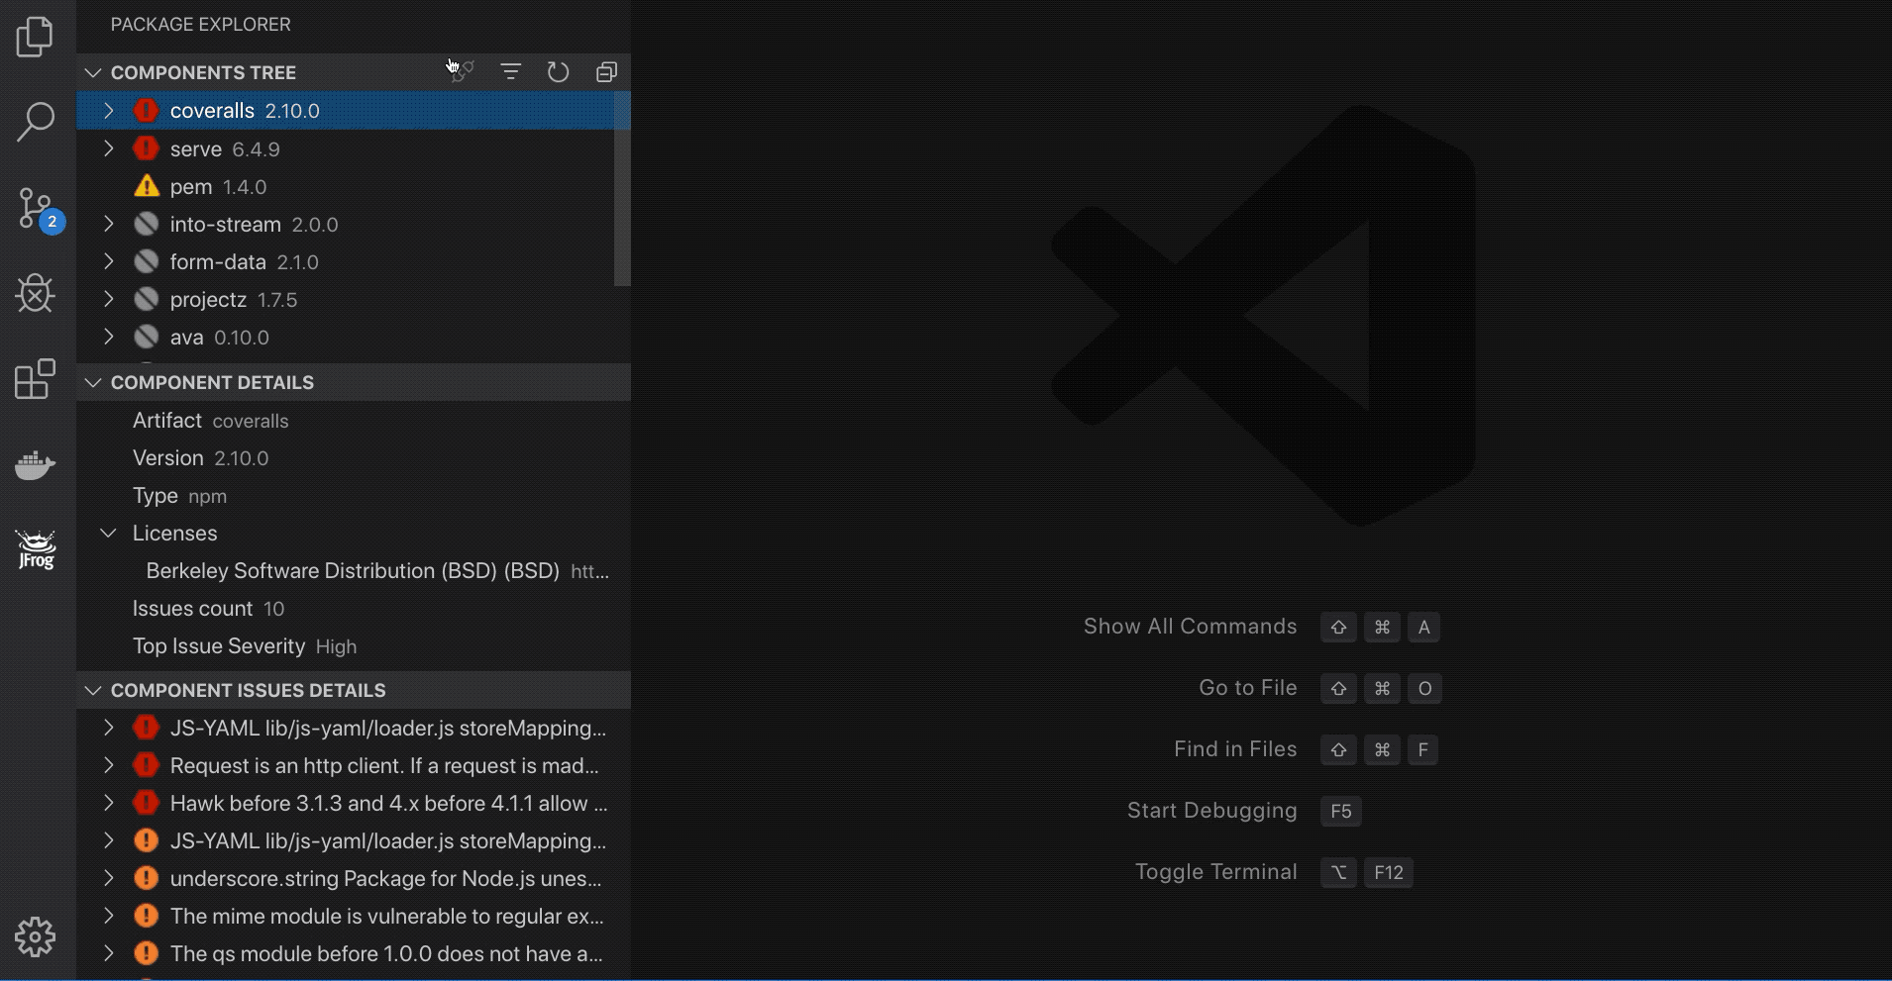Expand the serve 6.4.9 dependency
The height and width of the screenshot is (981, 1892).
(109, 147)
